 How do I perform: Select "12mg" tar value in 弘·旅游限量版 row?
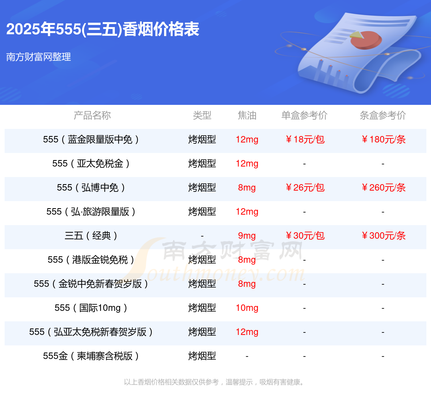[x=247, y=212]
